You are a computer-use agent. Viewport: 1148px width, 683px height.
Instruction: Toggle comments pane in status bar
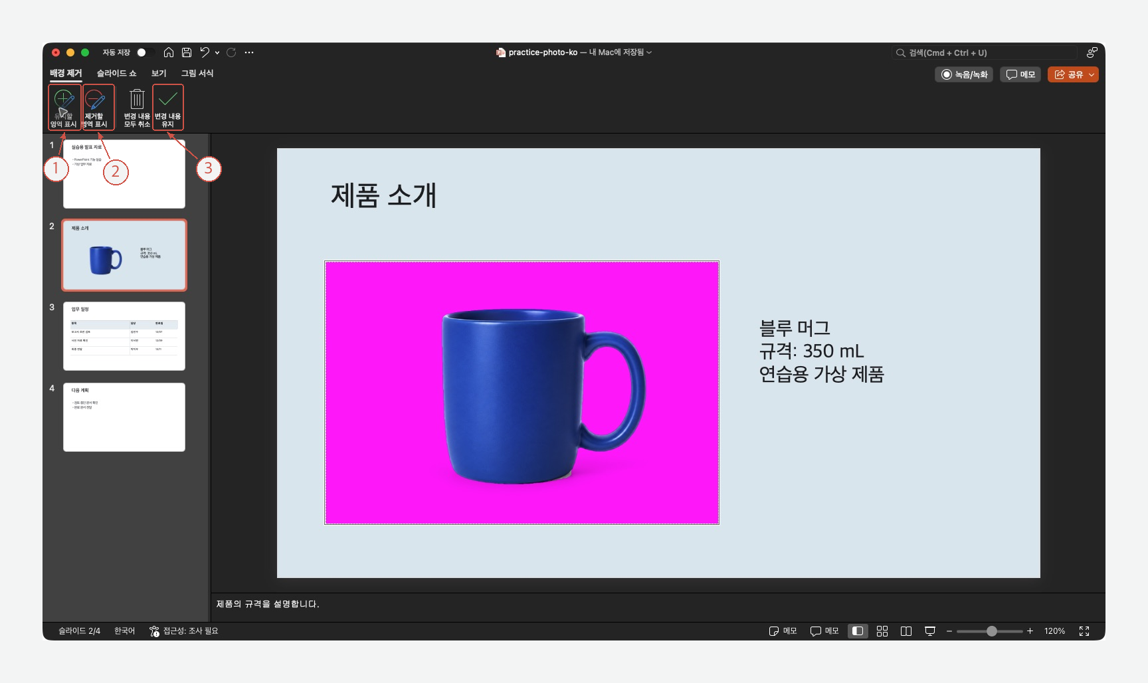(824, 631)
